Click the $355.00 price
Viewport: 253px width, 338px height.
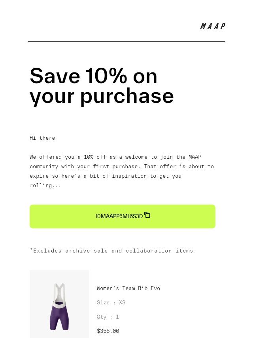pyautogui.click(x=108, y=331)
